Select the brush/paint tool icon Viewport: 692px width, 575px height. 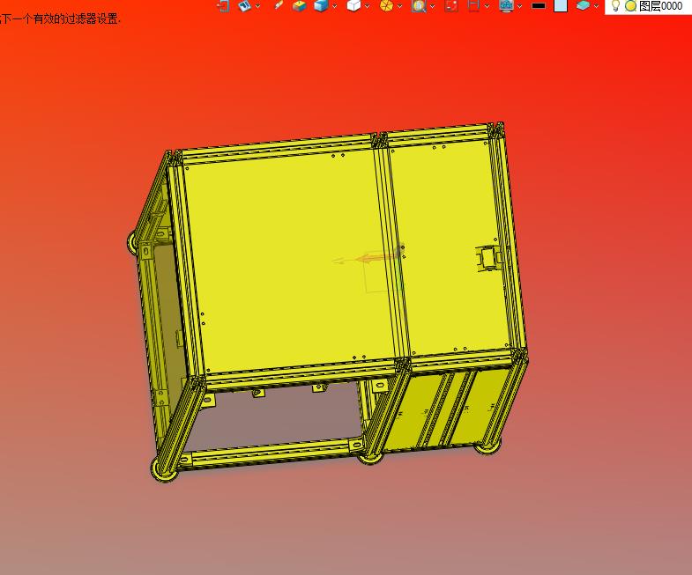tap(279, 5)
